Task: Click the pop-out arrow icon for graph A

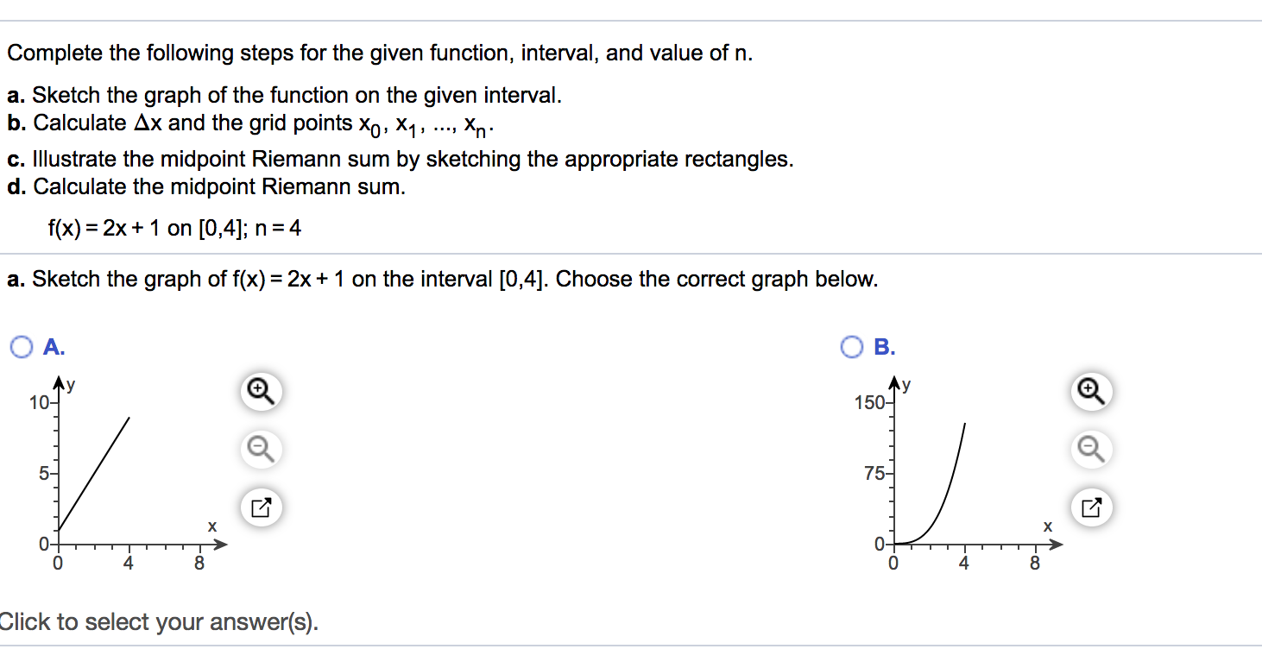Action: click(261, 507)
